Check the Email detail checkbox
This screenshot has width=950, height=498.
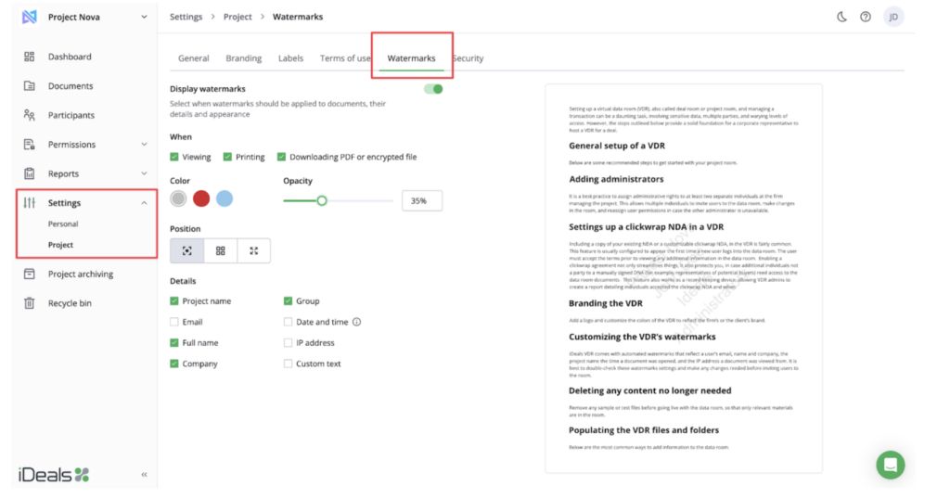pyautogui.click(x=174, y=322)
